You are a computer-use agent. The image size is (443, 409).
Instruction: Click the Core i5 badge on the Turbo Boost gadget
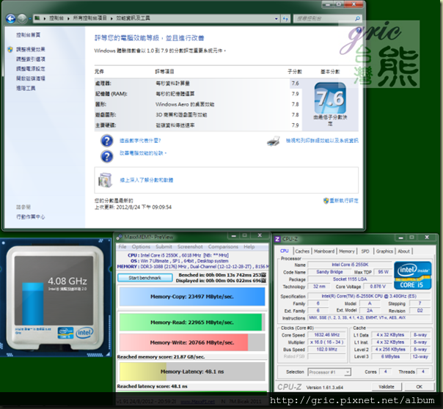65,333
